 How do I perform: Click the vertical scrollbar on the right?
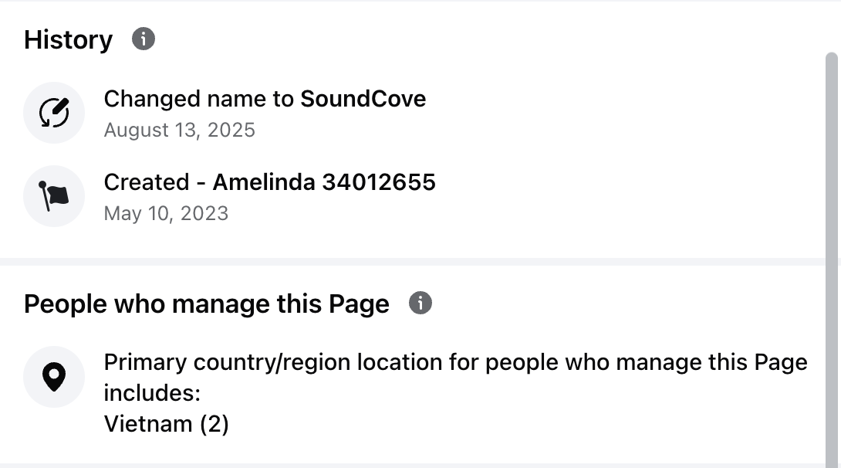831,232
